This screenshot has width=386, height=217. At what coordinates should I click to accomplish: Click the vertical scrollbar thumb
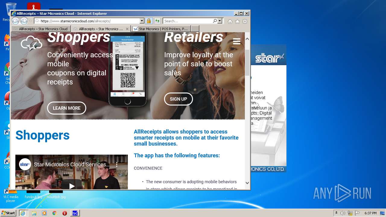tap(247, 63)
